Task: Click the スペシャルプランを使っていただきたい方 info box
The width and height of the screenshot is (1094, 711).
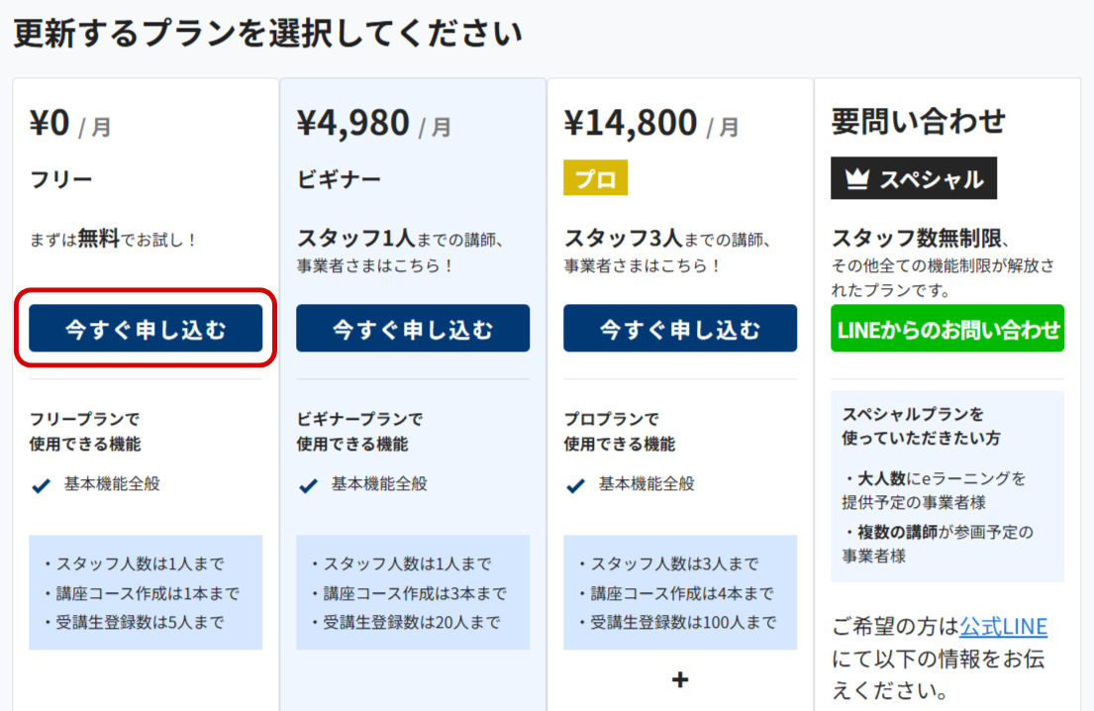Action: [x=947, y=485]
